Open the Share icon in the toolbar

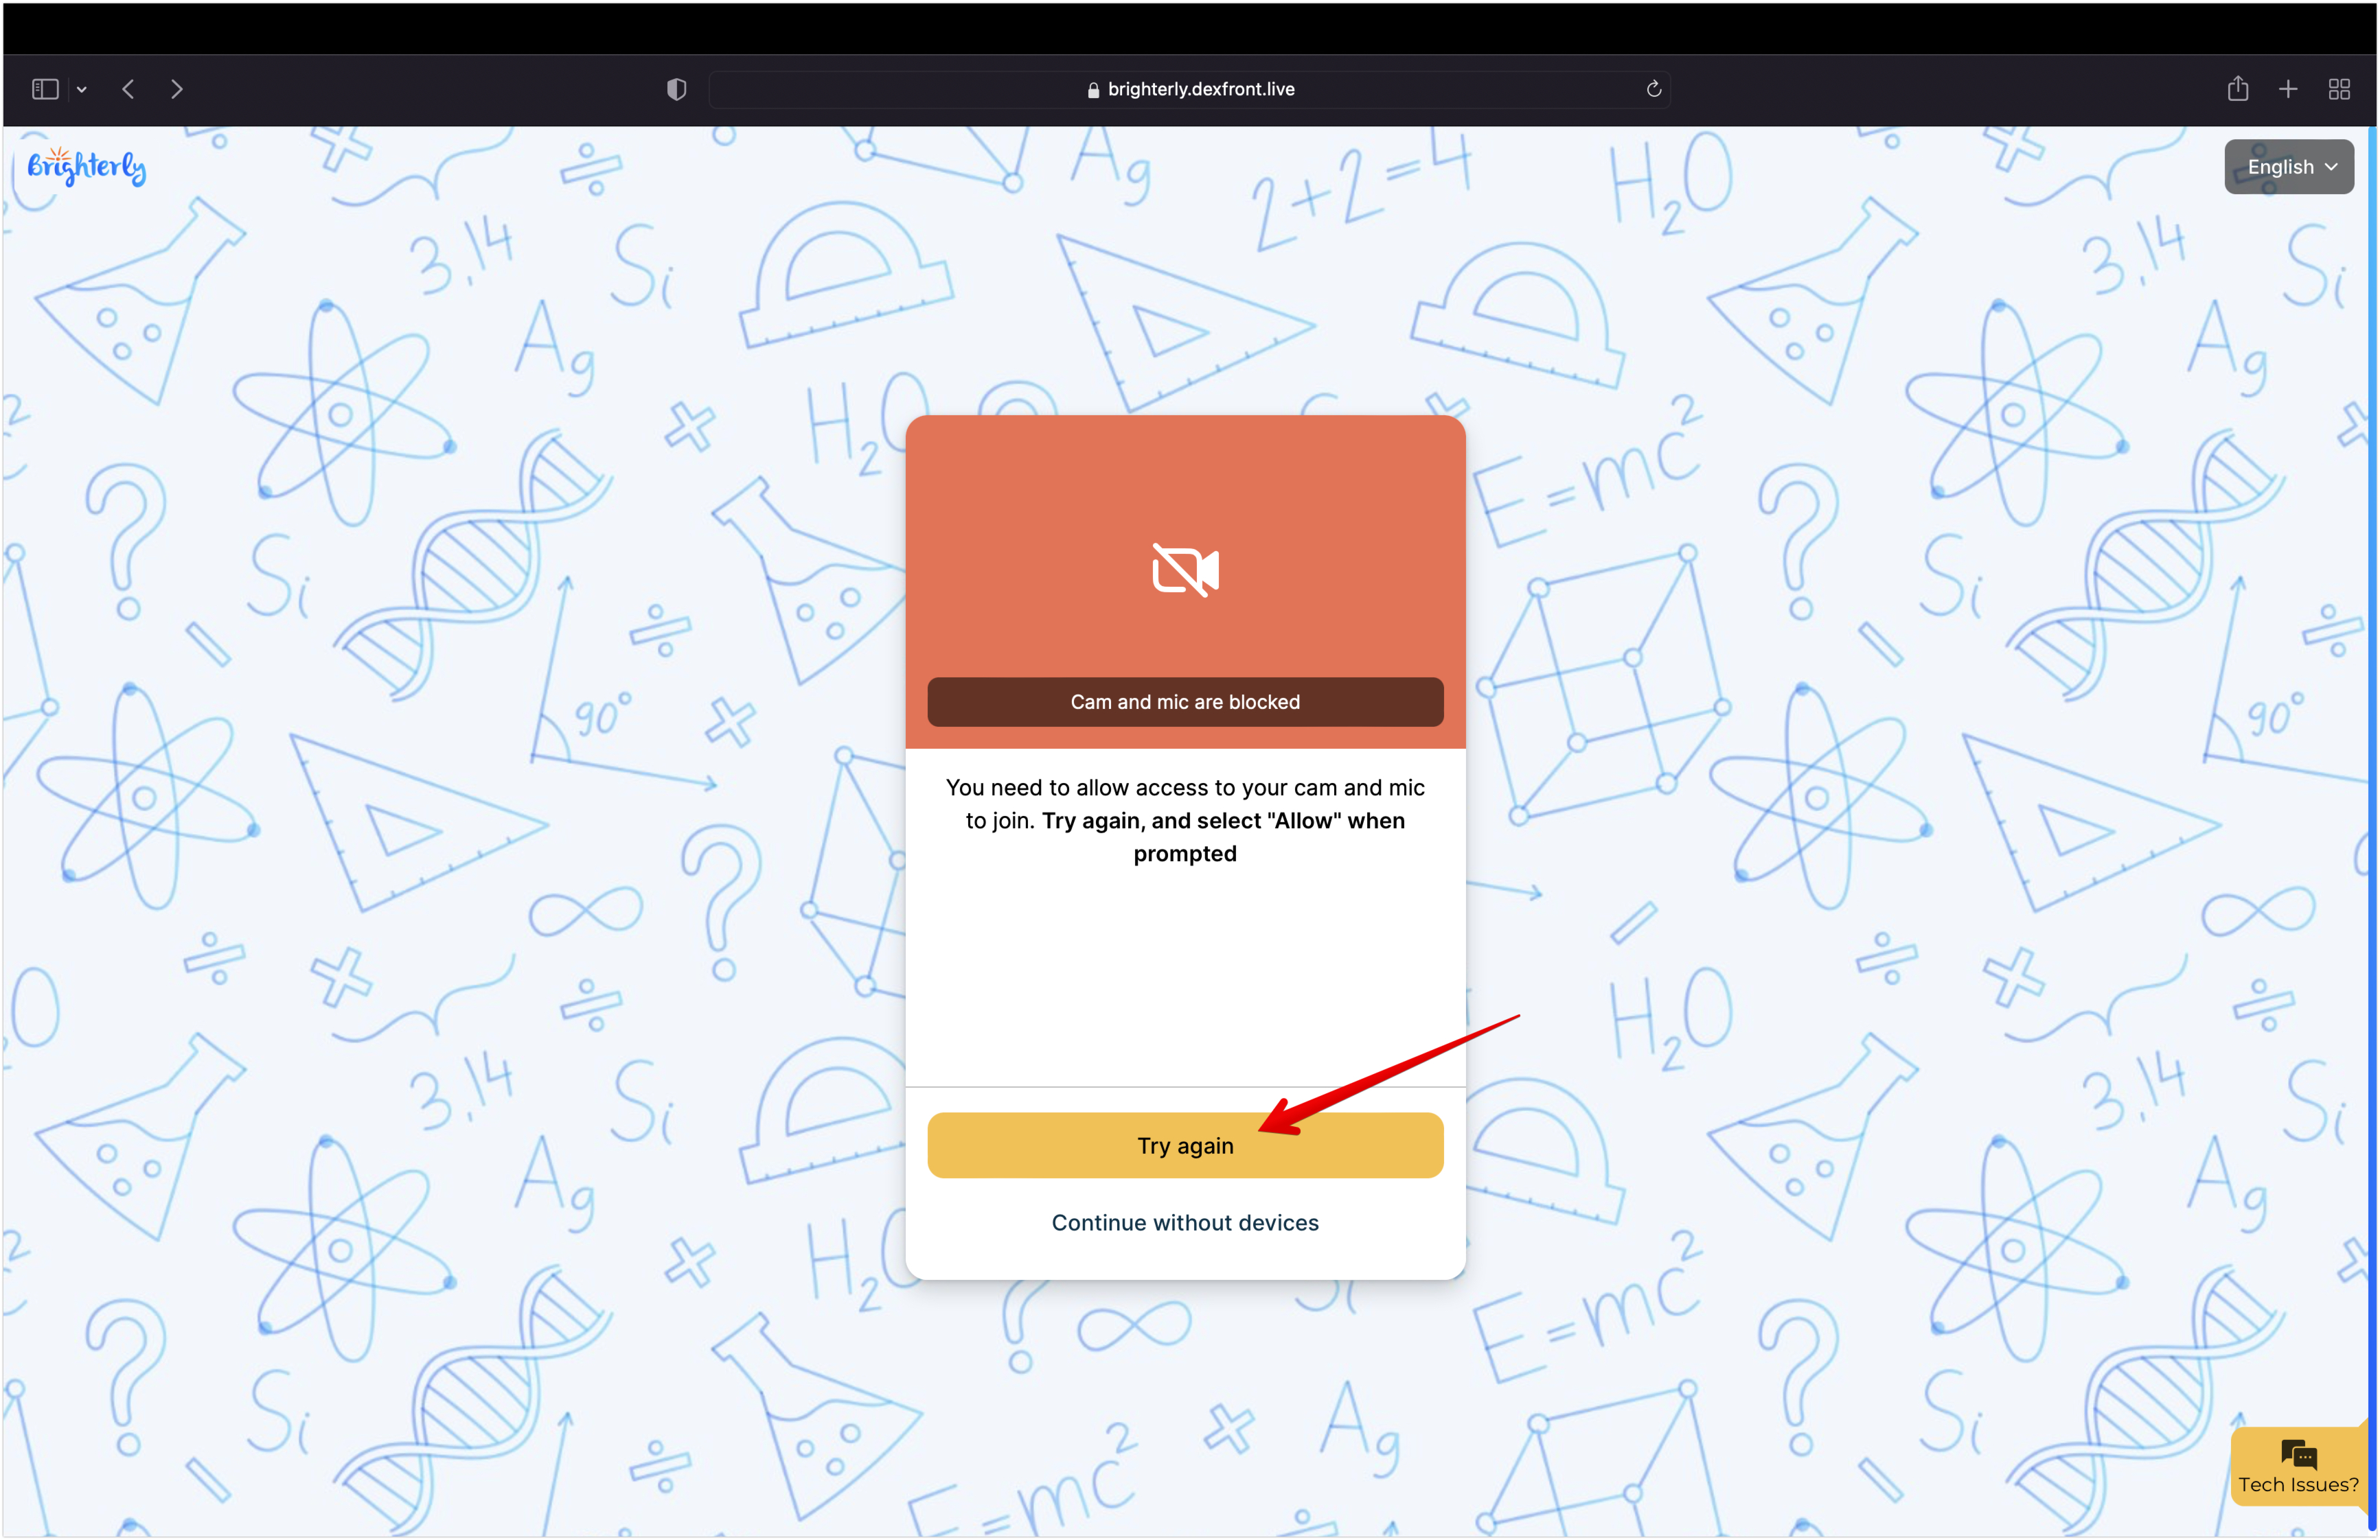tap(2237, 88)
